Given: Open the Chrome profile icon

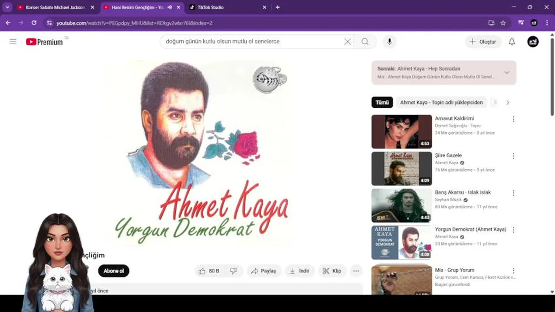Looking at the screenshot, I should coord(534,23).
